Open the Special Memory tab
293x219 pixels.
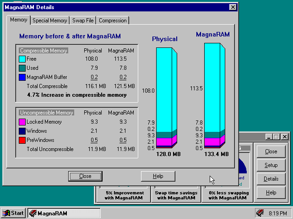click(50, 21)
